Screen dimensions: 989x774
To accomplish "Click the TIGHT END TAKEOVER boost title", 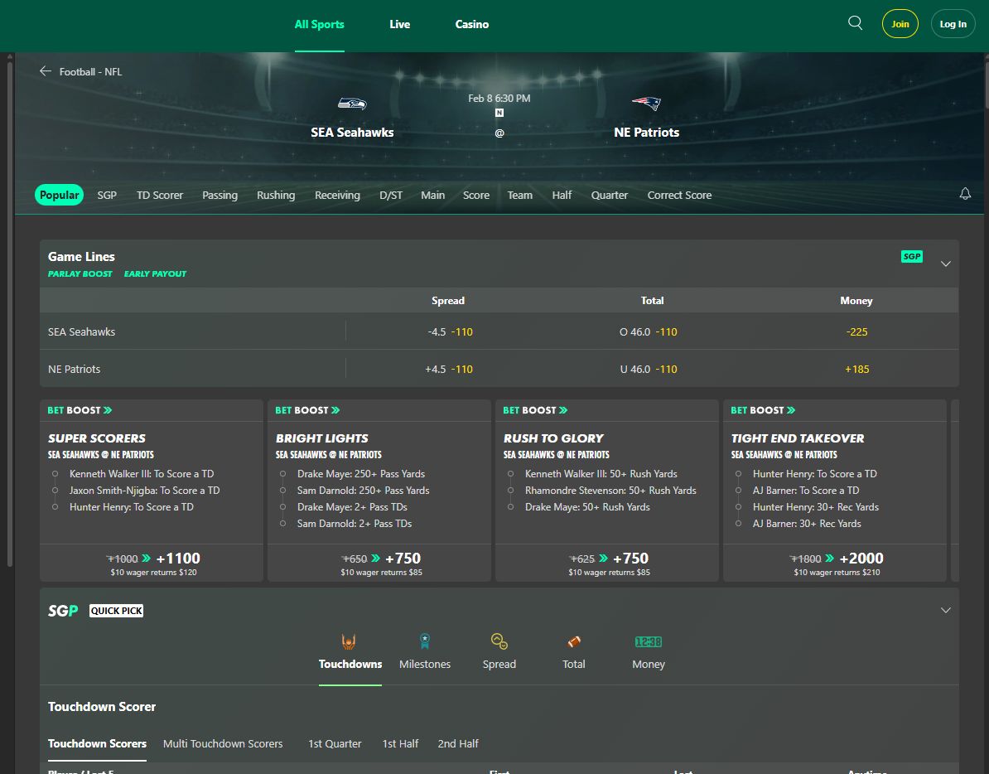I will [x=798, y=438].
